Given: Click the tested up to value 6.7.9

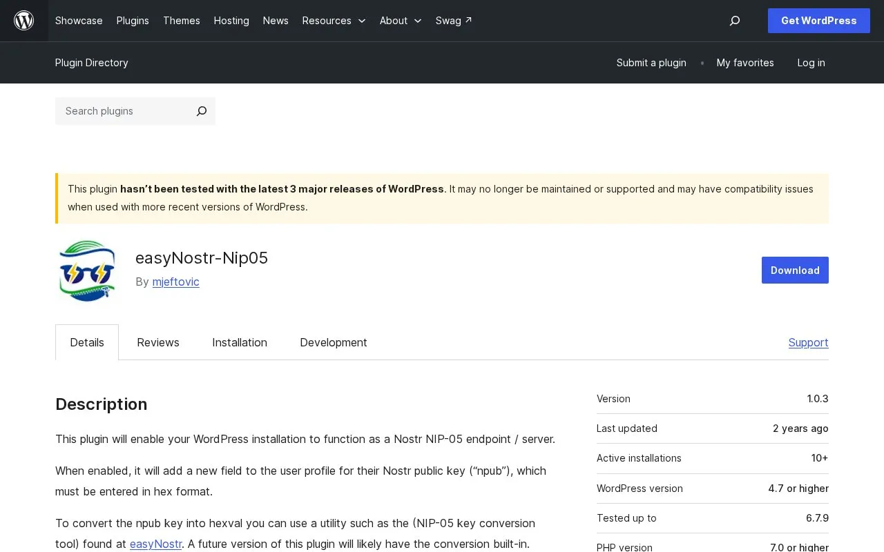Looking at the screenshot, I should pyautogui.click(x=817, y=518).
